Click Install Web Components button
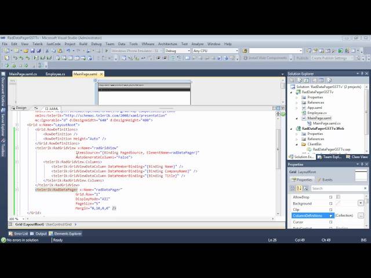 click(265, 58)
